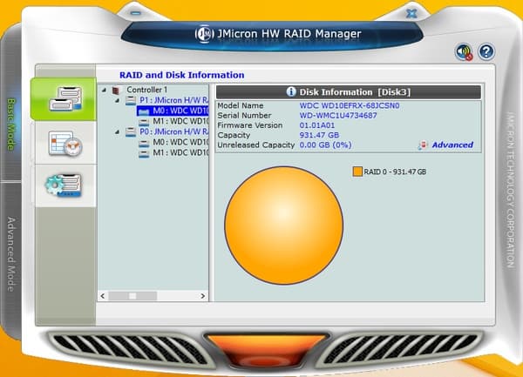
Task: Close the RAID Manager with the X button
Action: (411, 14)
